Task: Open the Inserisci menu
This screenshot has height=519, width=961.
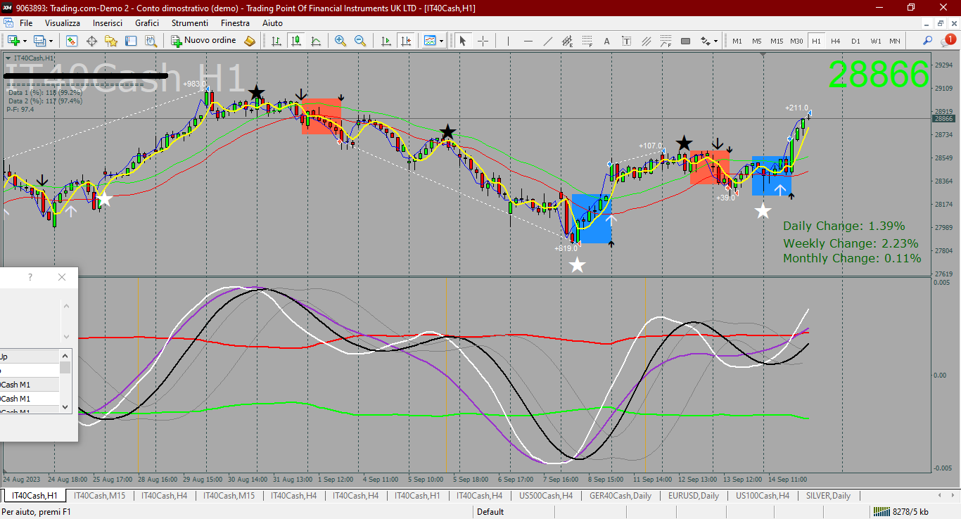Action: point(108,23)
